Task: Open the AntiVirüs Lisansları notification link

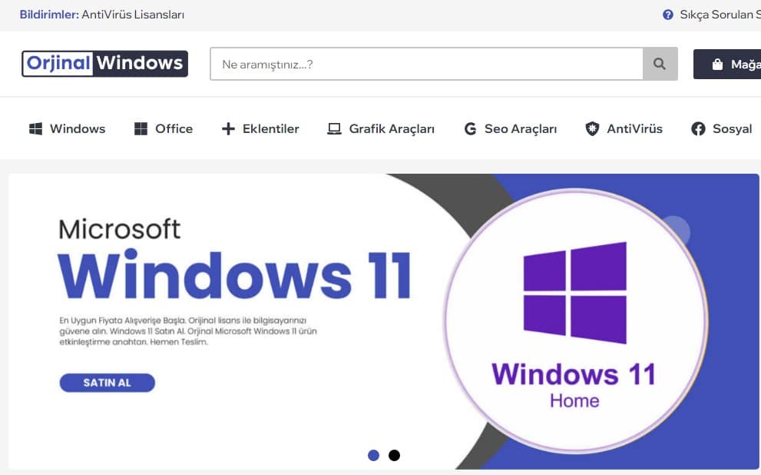Action: pyautogui.click(x=133, y=15)
